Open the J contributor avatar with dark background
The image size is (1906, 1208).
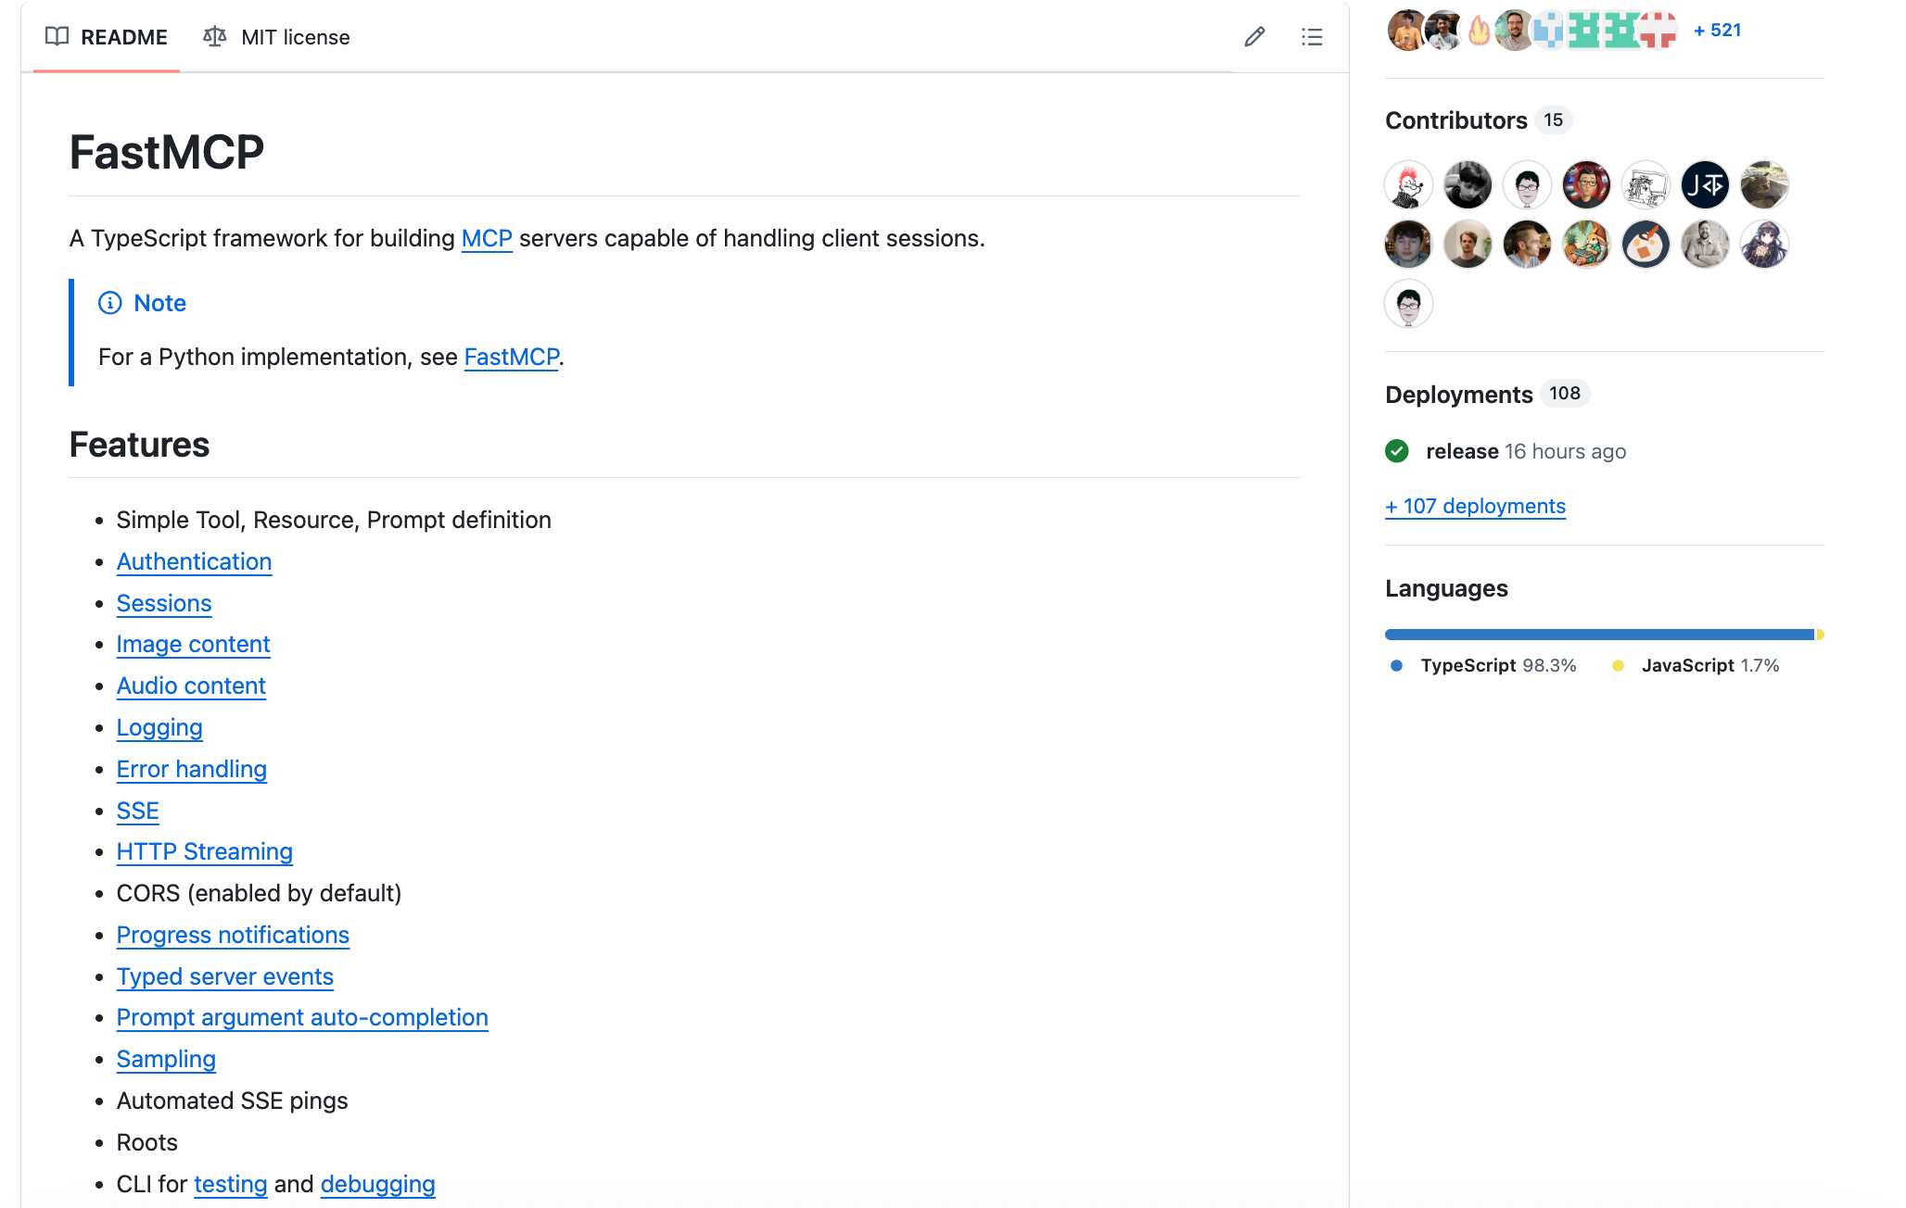[x=1705, y=185]
